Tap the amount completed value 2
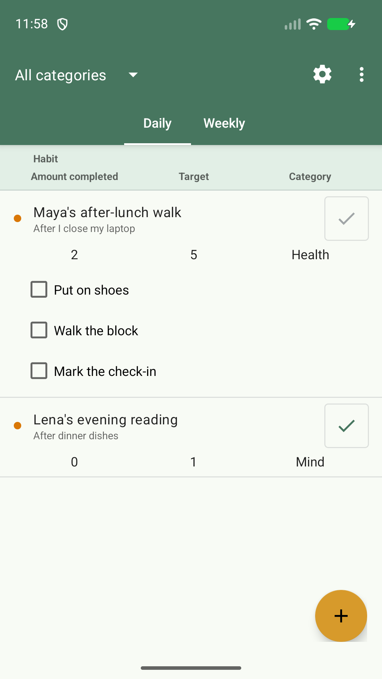Screen dimensions: 382x679 (x=74, y=255)
